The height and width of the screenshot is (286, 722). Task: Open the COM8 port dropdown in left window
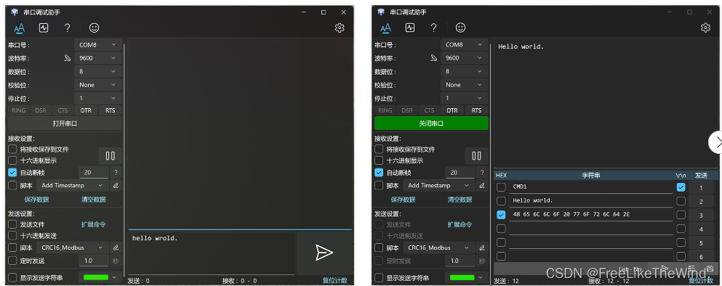[98, 45]
